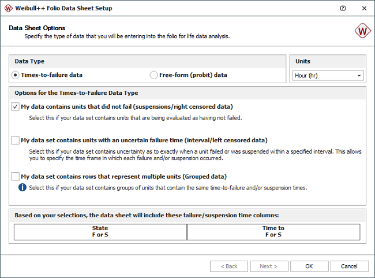This screenshot has width=375, height=278.
Task: Select the Times-to-failure data radio button
Action: (x=16, y=75)
